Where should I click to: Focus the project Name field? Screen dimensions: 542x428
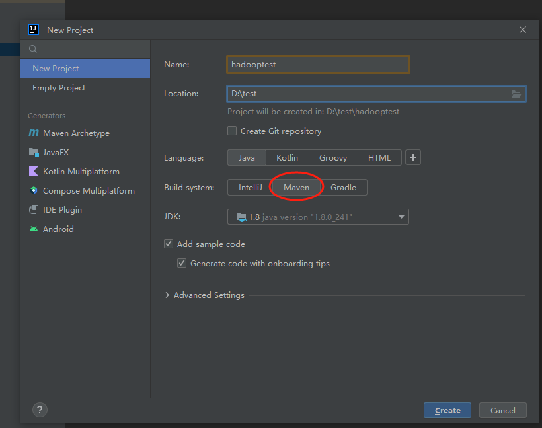318,65
